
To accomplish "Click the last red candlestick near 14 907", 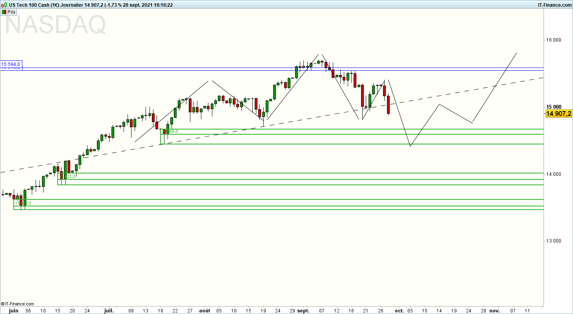I will coord(388,104).
